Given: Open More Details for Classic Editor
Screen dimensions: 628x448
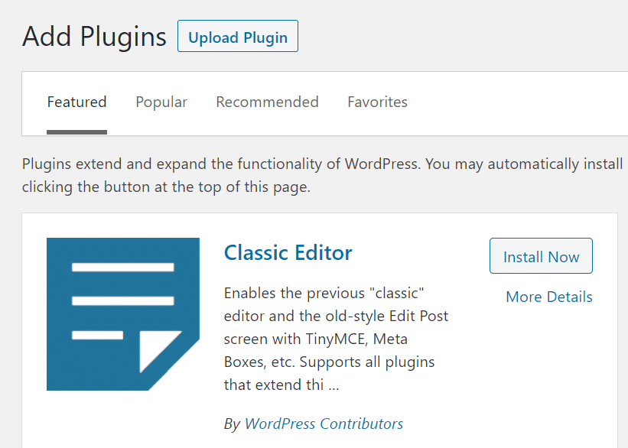Looking at the screenshot, I should click(548, 297).
